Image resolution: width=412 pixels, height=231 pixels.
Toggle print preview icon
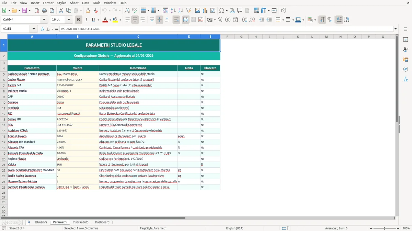[x=51, y=11]
